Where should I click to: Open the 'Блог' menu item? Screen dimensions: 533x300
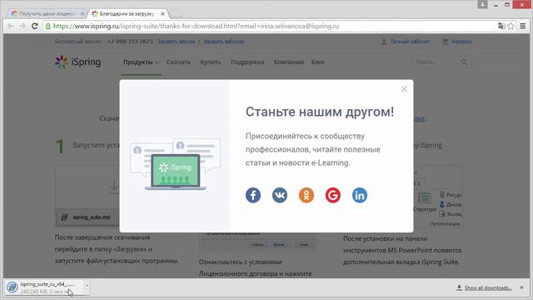tap(318, 62)
